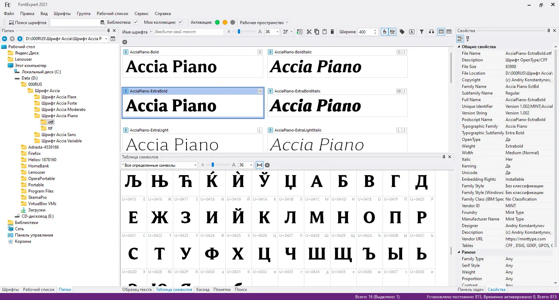
Task: Switch to Рабочий список bottom tab
Action: (x=39, y=290)
